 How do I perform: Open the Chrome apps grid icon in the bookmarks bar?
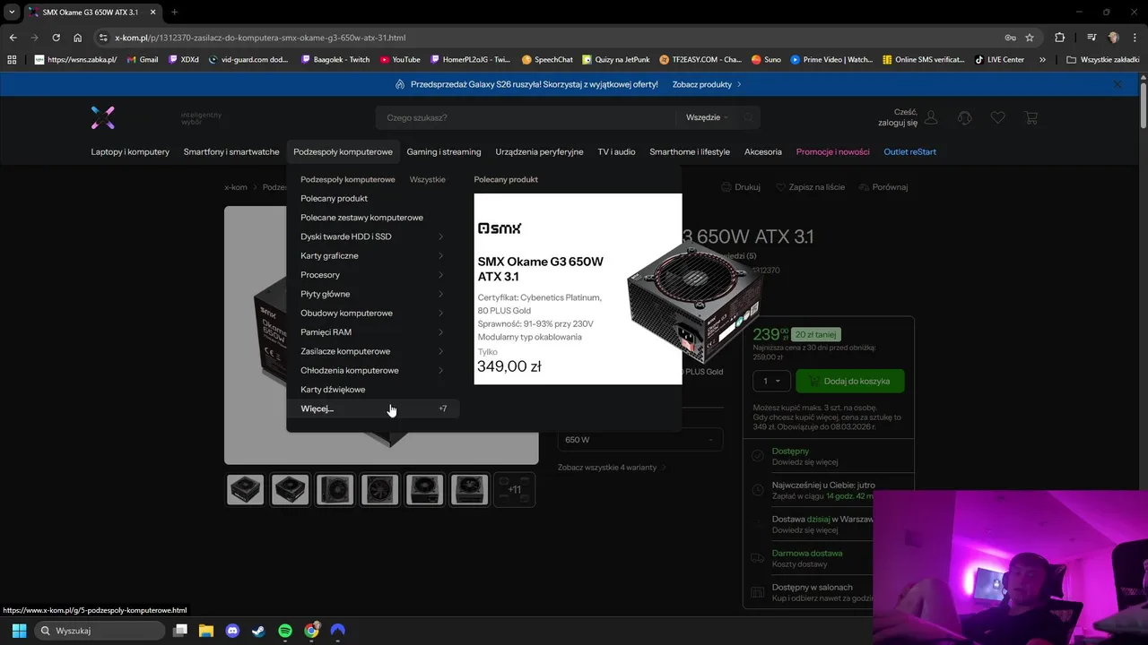[12, 60]
